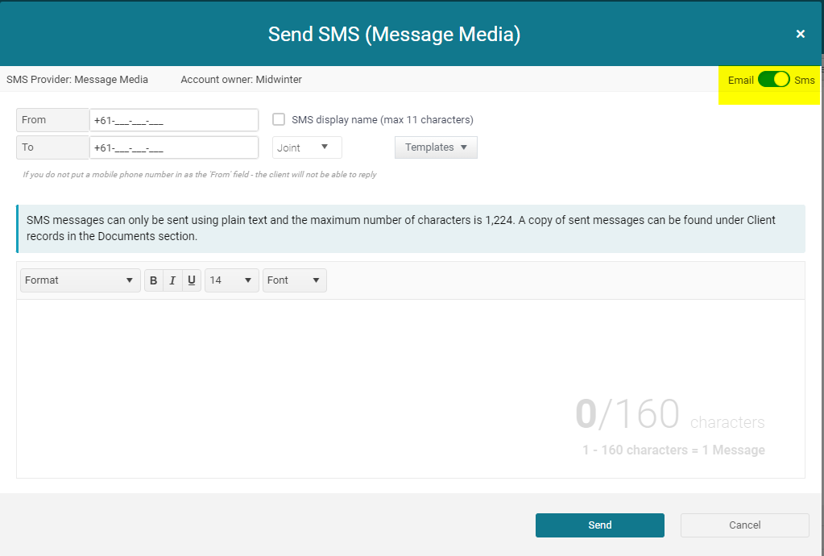The image size is (824, 556).
Task: Enable SMS display name checkbox
Action: tap(279, 119)
